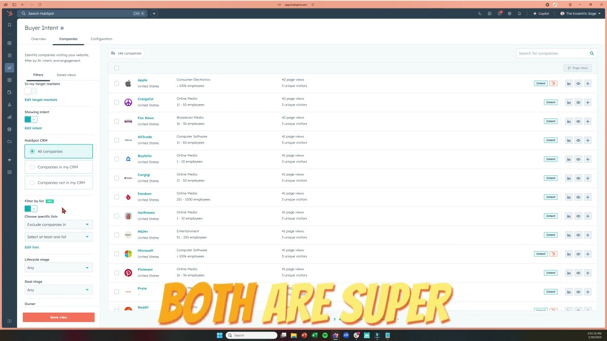This screenshot has height=341, width=607.
Task: Open the help icon with red badge
Action: pos(499,13)
